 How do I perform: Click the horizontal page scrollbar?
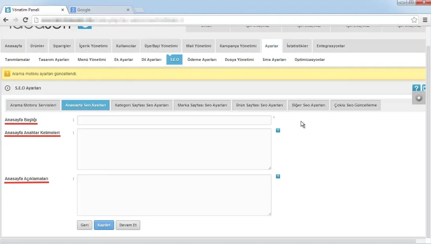209,241
